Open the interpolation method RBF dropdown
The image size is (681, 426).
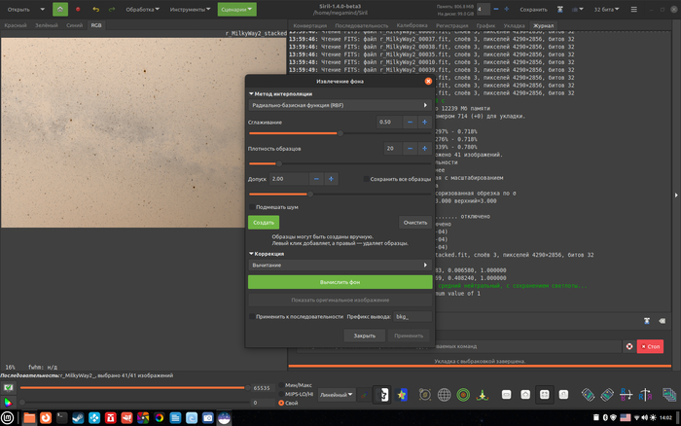pos(339,104)
